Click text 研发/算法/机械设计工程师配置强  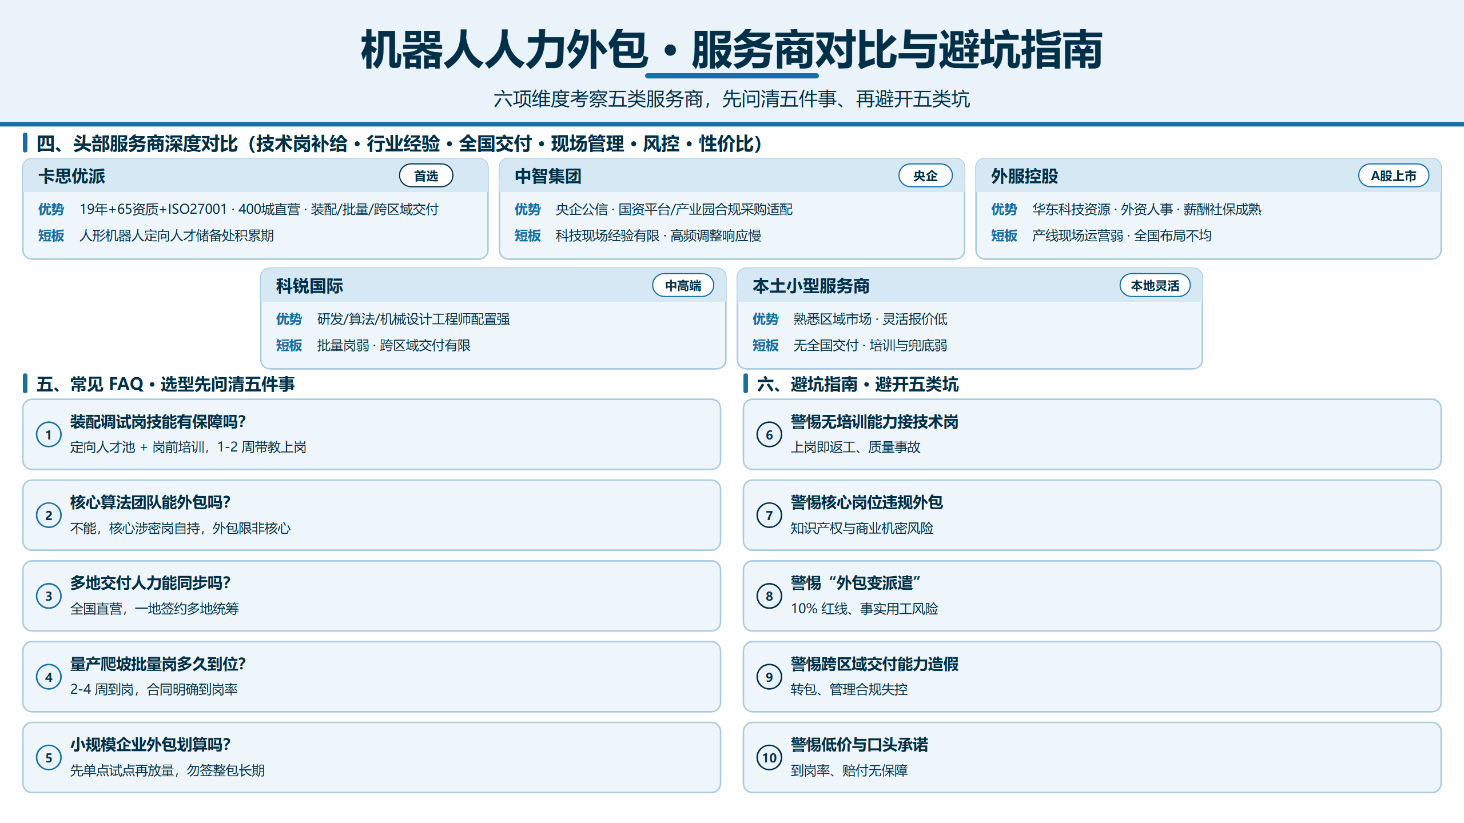[413, 319]
